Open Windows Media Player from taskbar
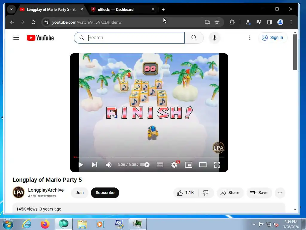This screenshot has width=306, height=230. (x=100, y=224)
